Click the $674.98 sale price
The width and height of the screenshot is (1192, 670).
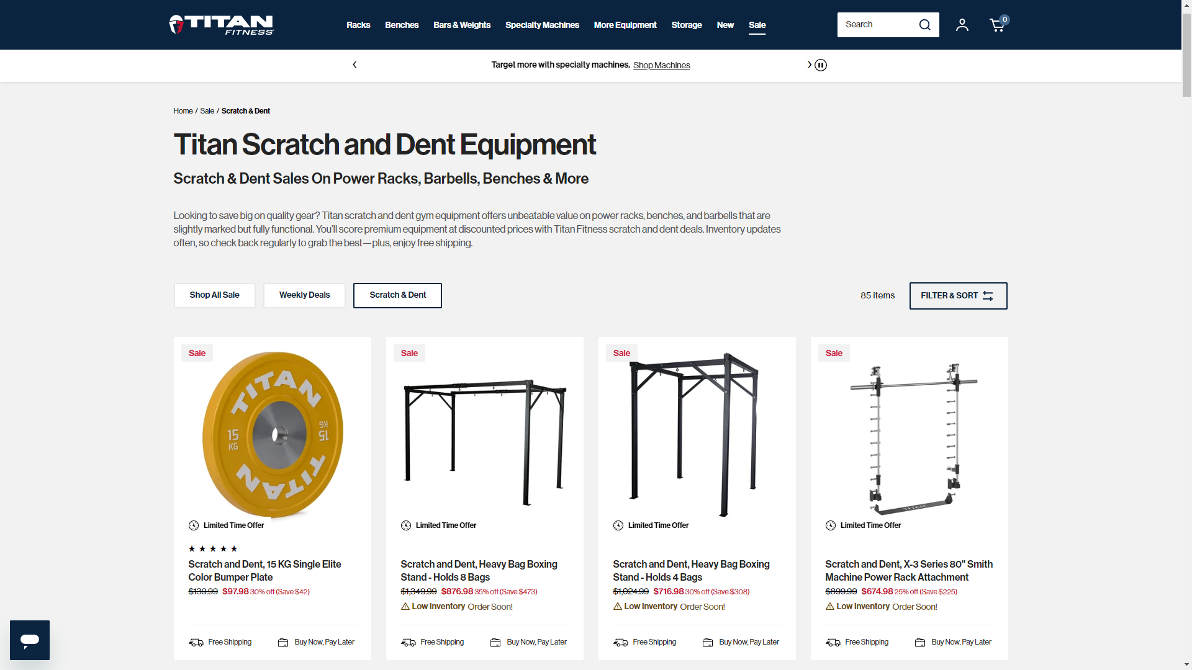[877, 591]
